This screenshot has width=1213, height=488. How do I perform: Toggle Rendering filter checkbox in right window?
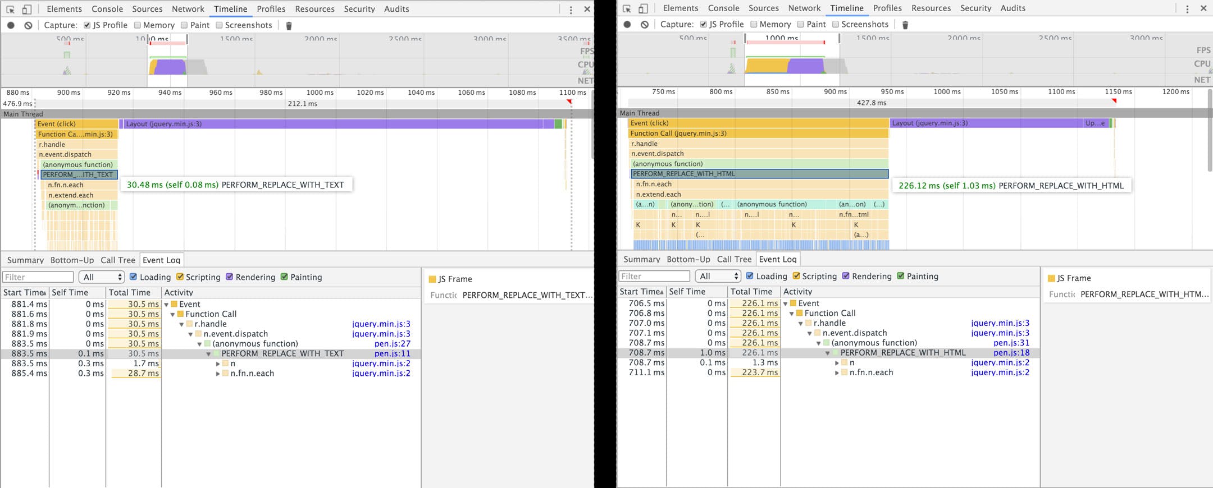point(846,275)
